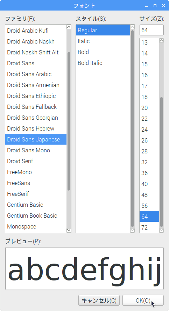Select the Bold Italic style
169x311 pixels.
point(103,63)
